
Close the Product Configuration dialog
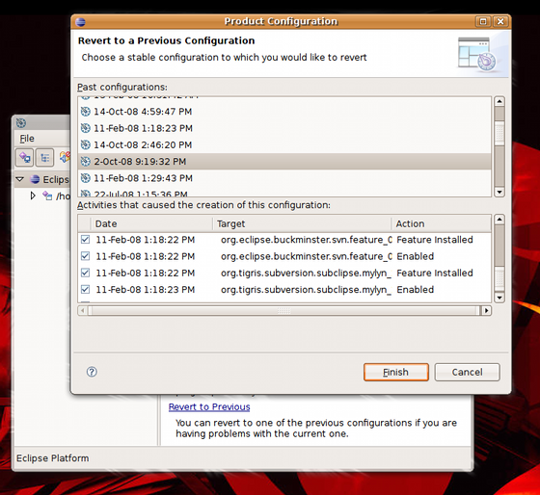coord(500,21)
